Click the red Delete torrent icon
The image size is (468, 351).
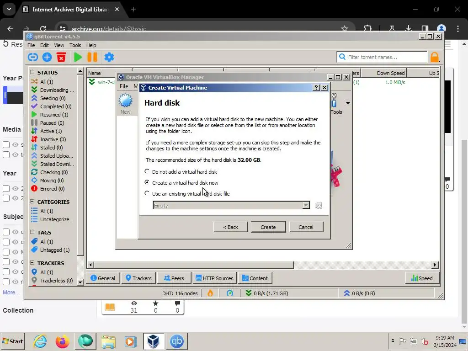click(x=61, y=57)
